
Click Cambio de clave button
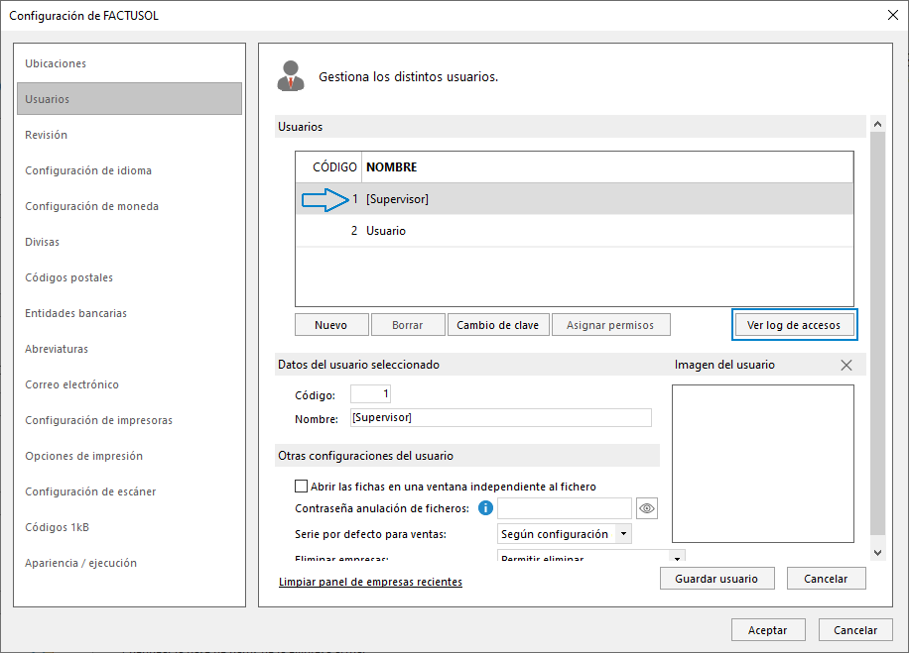[x=498, y=325]
